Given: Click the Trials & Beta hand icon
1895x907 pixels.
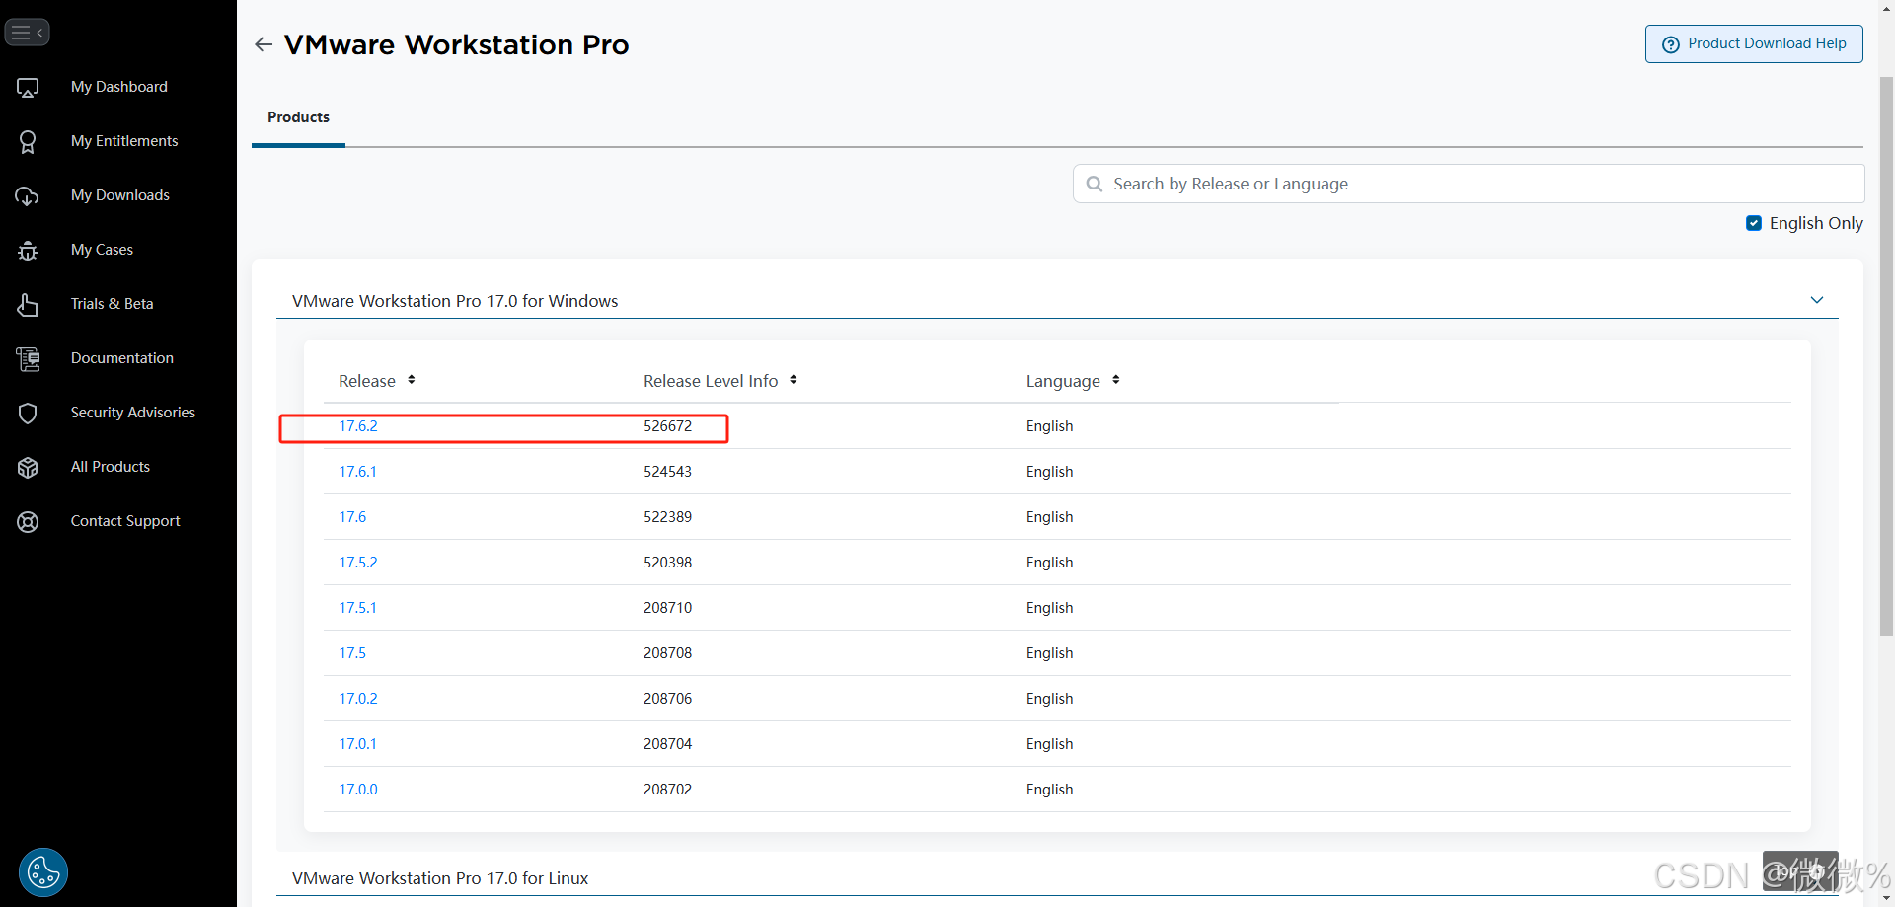Looking at the screenshot, I should tap(28, 305).
